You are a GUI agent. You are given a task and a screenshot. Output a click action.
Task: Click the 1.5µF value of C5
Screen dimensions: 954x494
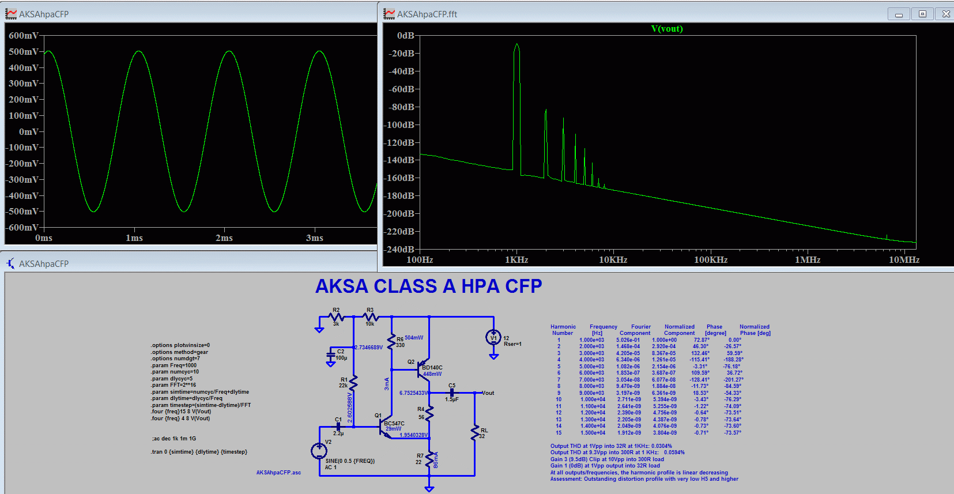coord(452,399)
